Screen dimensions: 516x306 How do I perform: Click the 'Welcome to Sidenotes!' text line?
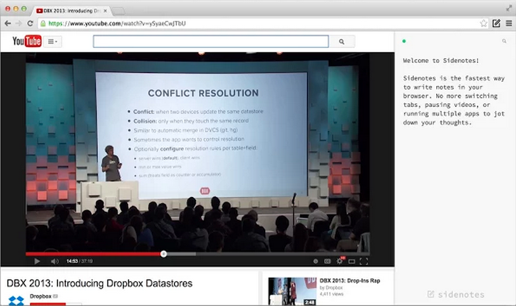[x=441, y=60]
